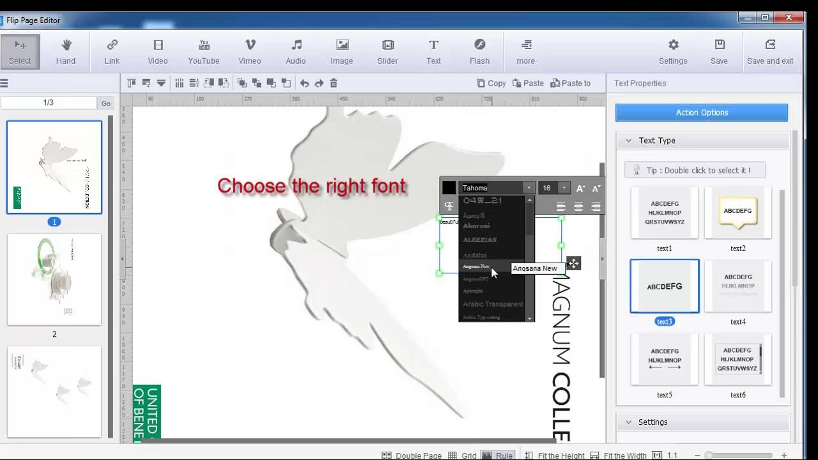Click Go button for page number
818x460 pixels.
106,103
